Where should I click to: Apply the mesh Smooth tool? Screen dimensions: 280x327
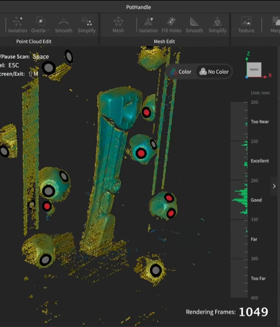pyautogui.click(x=194, y=25)
